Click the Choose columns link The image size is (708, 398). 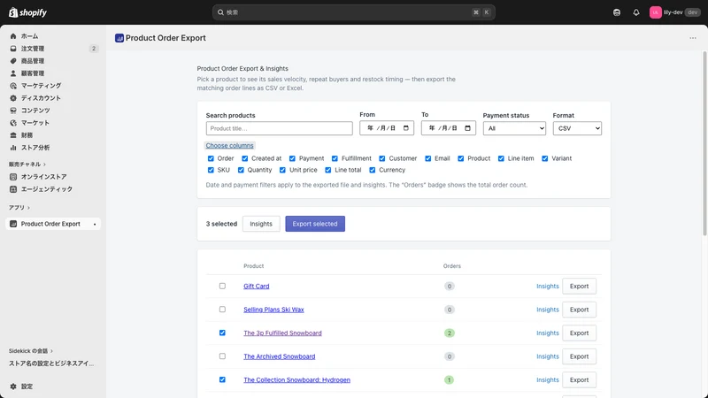pyautogui.click(x=229, y=145)
